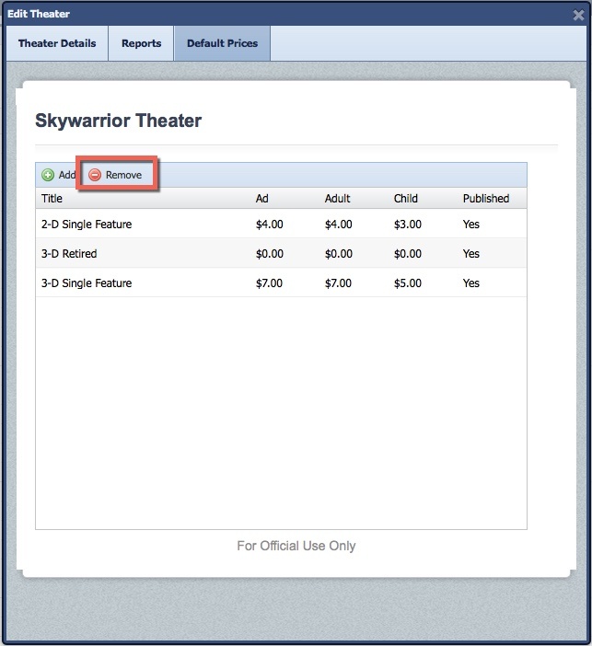The width and height of the screenshot is (592, 646).
Task: Click the Child column header
Action: [405, 199]
